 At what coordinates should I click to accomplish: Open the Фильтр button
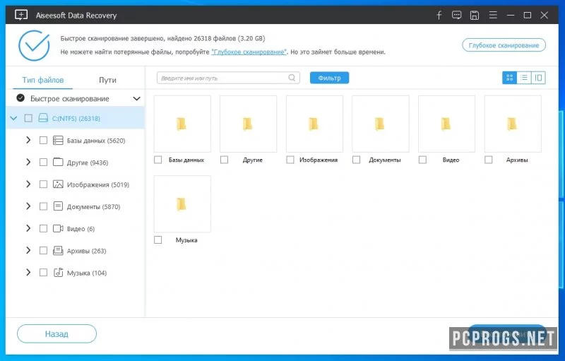329,78
